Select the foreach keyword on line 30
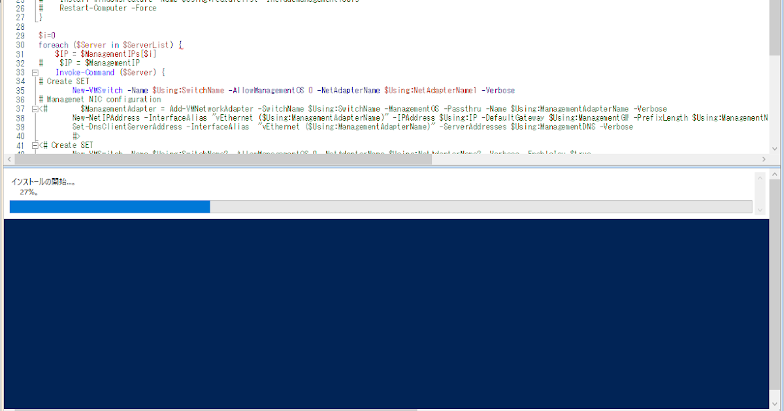 click(x=53, y=45)
